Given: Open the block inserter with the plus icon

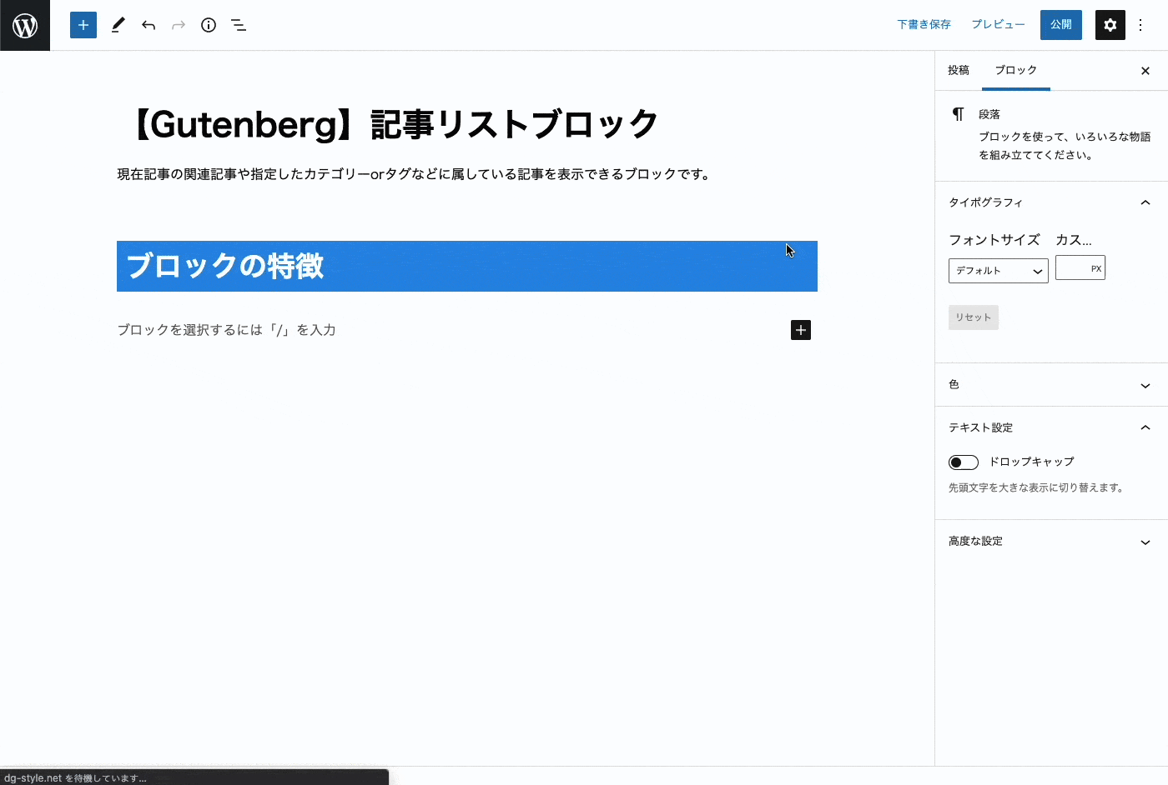Looking at the screenshot, I should (83, 25).
